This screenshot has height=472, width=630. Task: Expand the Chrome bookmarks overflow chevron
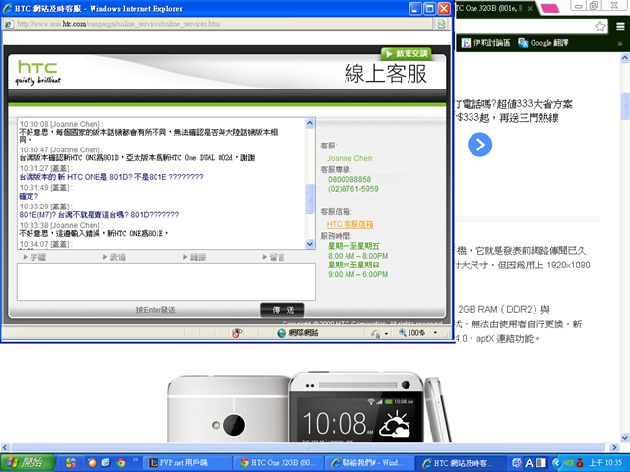click(x=620, y=43)
